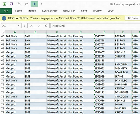Screen dimensions: 140x114
Task: Select Not Pending cell in row 75
Action: point(81,97)
